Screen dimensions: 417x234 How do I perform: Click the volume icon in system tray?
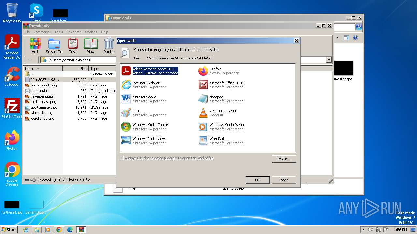point(370,230)
